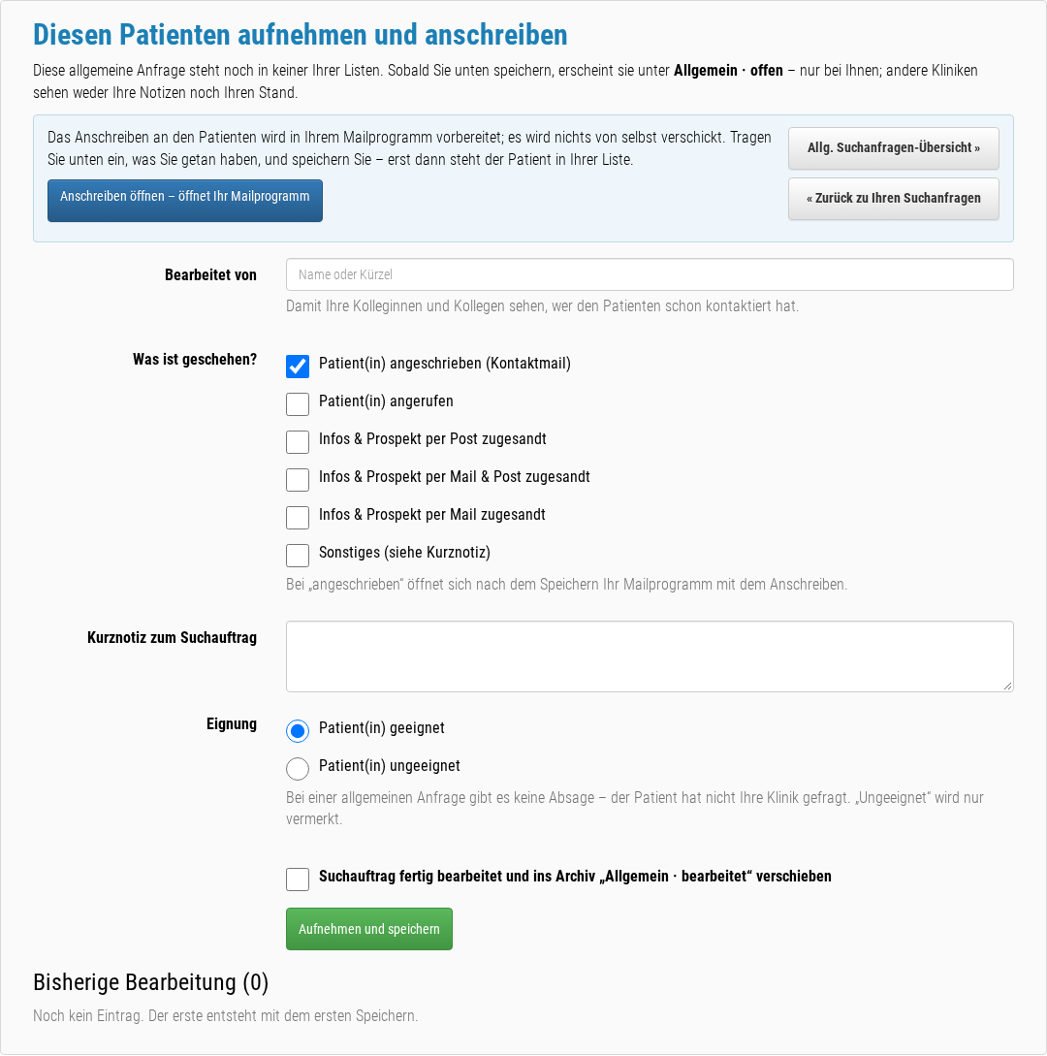Image resolution: width=1047 pixels, height=1056 pixels.
Task: Go back via 'Zurück zu Ihren Suchanfragen'
Action: tap(894, 199)
